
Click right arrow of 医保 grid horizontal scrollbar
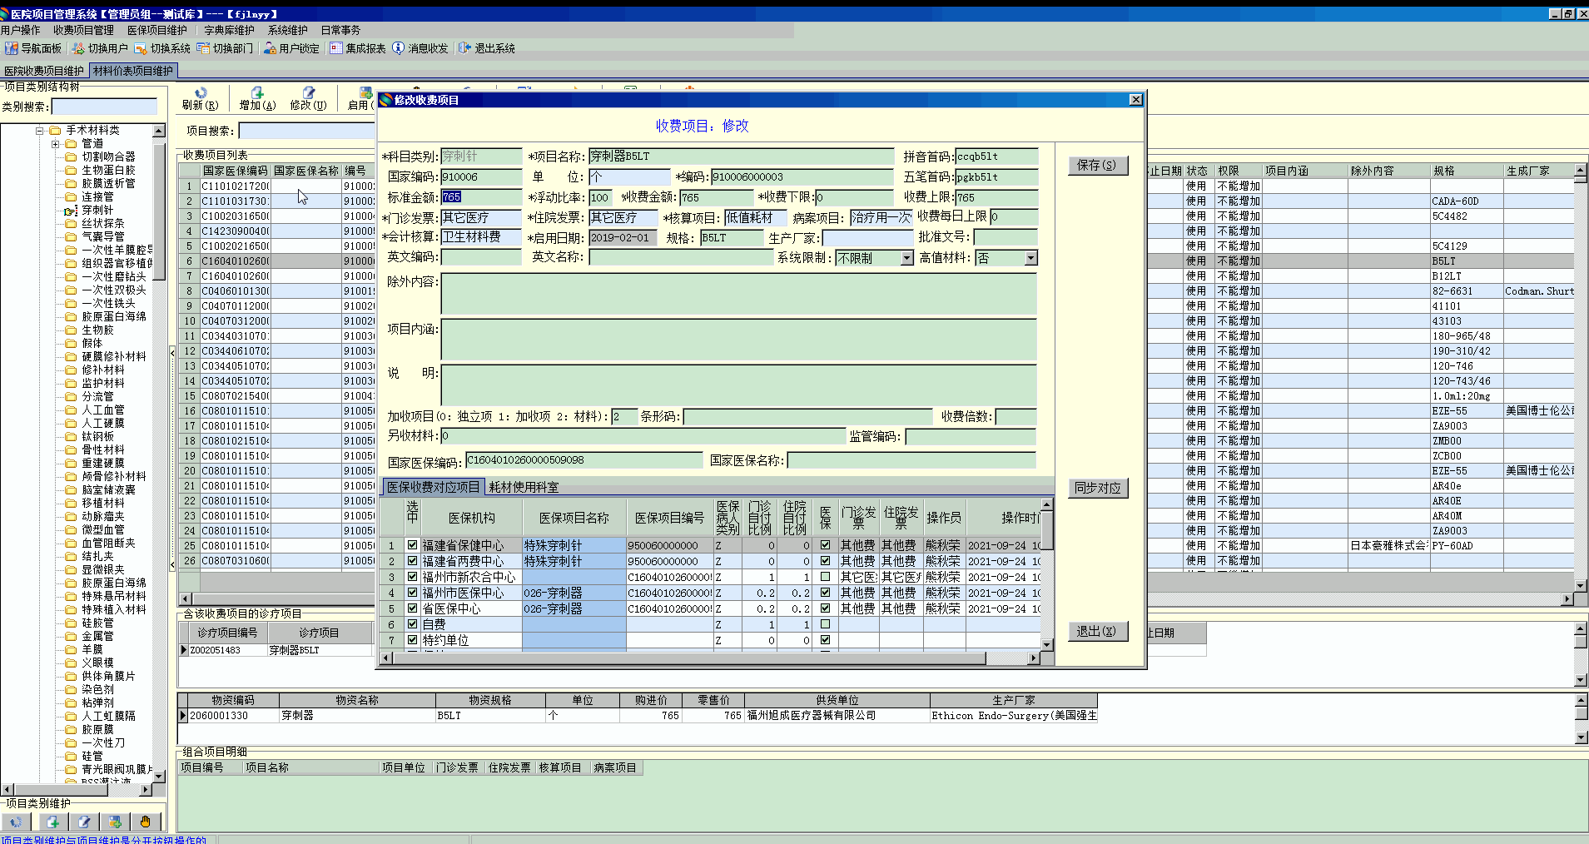1034,658
